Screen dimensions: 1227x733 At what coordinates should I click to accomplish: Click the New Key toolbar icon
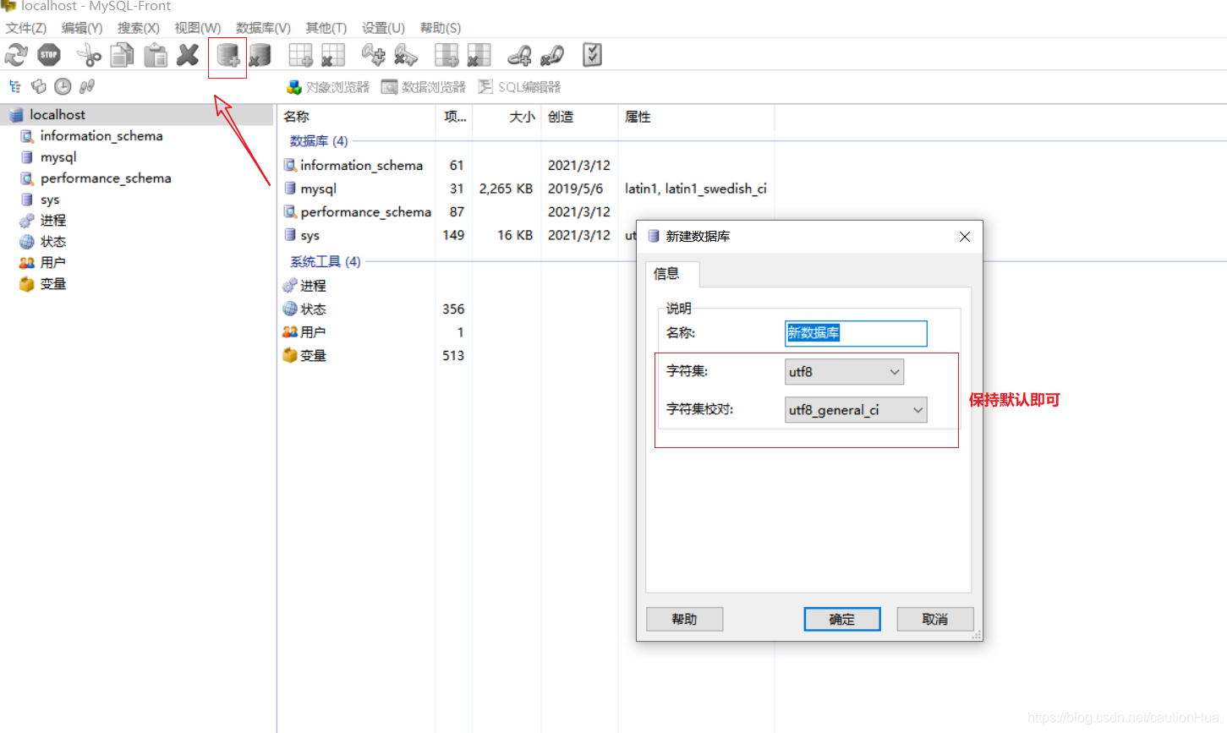pos(373,56)
